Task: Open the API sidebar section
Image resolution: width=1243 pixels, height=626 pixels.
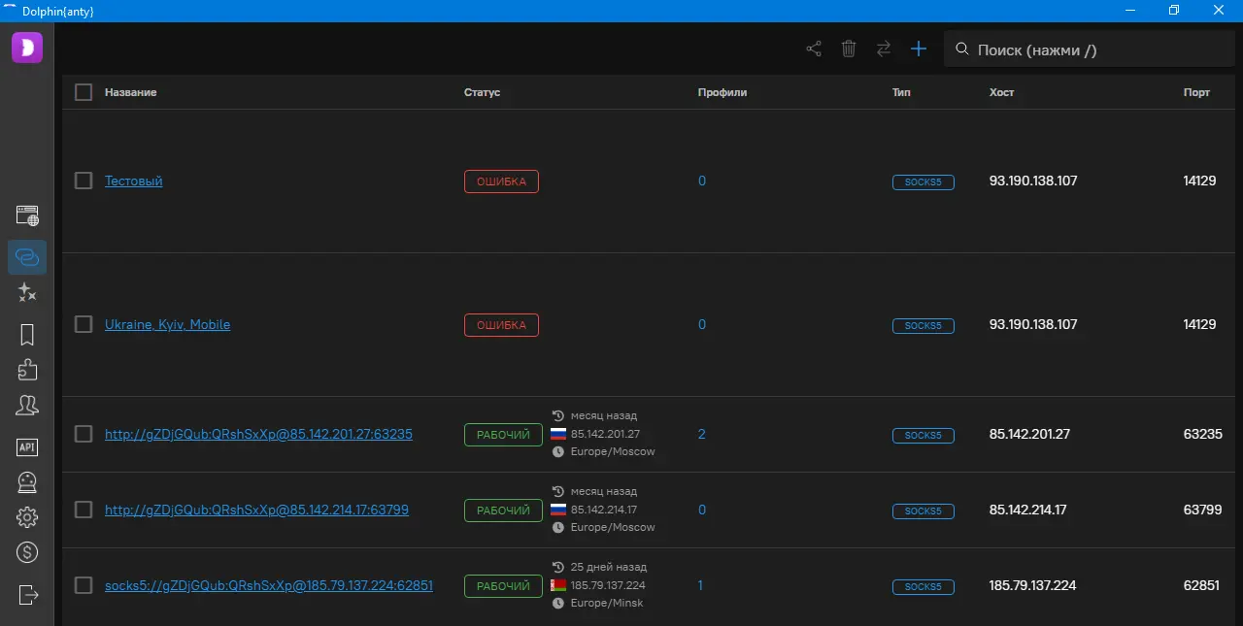Action: 27,446
